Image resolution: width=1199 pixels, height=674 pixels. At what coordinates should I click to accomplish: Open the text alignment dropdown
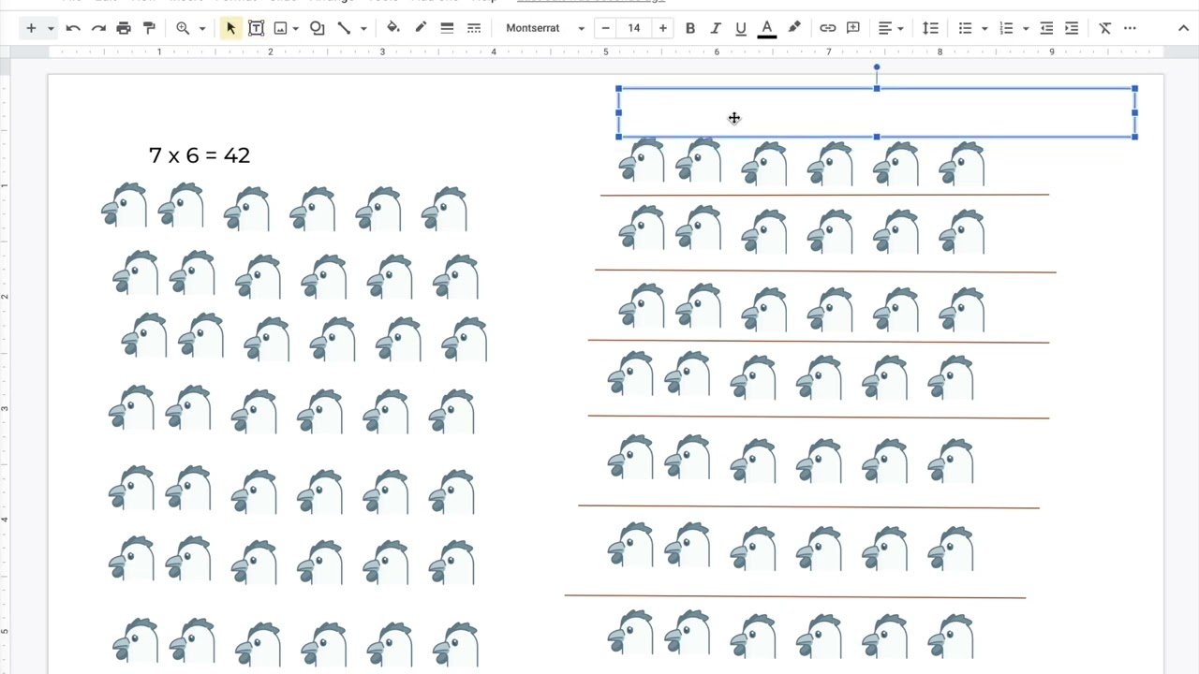890,28
